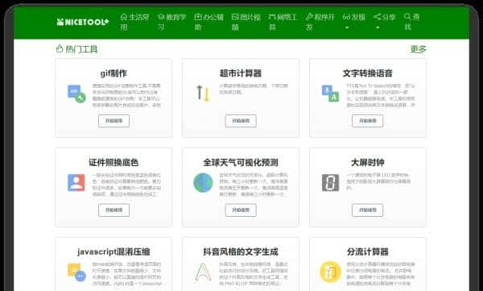Open the 大屏时钟 card title
This screenshot has height=291, width=483.
(x=368, y=163)
